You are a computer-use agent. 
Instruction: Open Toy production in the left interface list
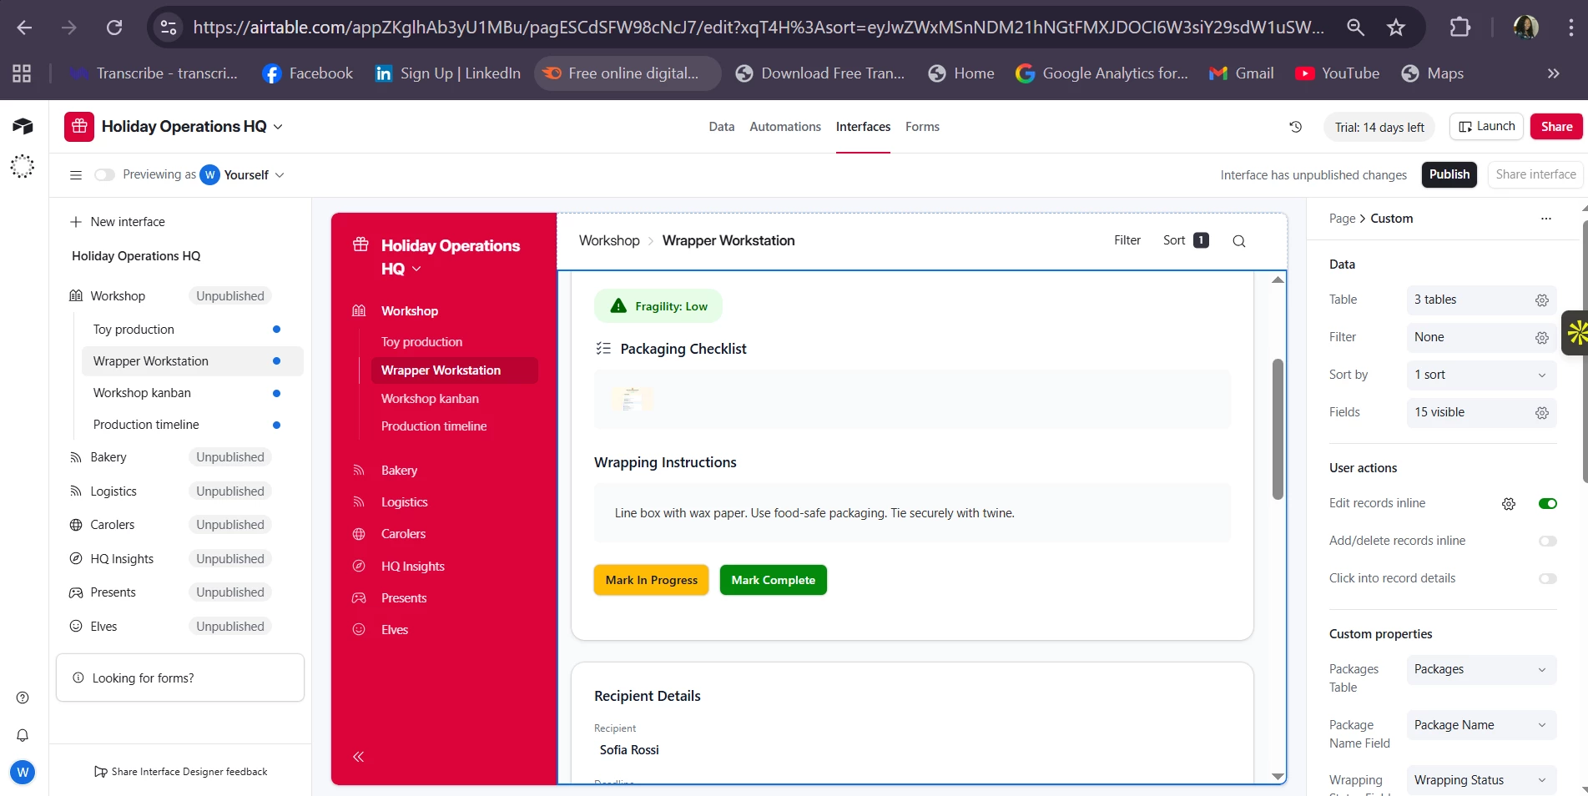134,330
